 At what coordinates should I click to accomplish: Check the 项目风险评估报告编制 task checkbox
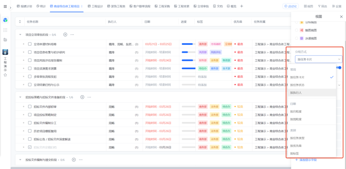(30, 60)
